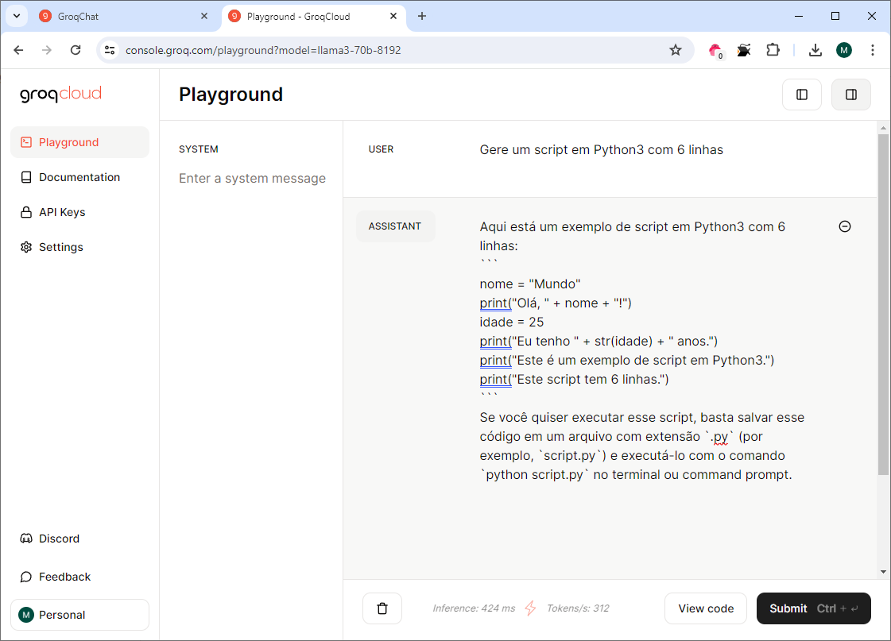Click the Playground page heading
This screenshot has width=891, height=641.
[x=230, y=95]
